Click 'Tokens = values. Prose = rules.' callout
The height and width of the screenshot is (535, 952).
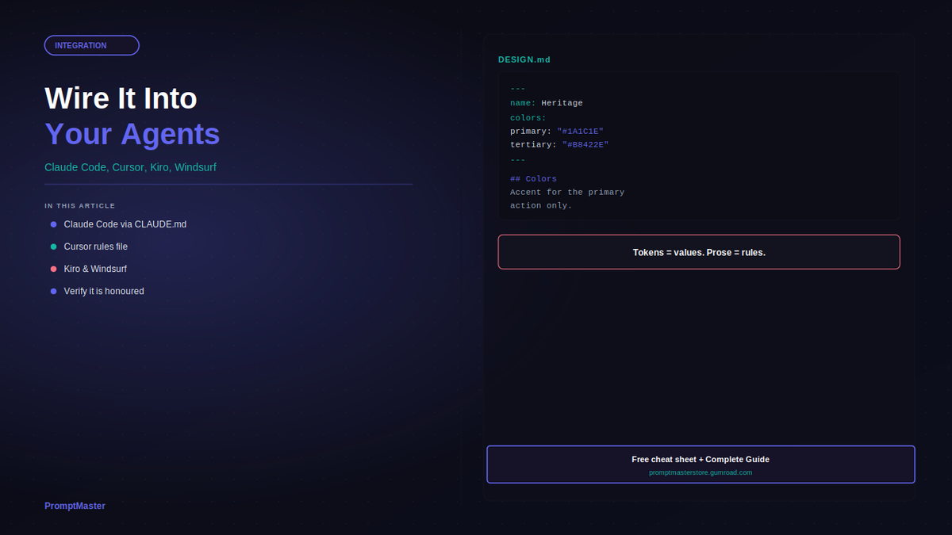[x=699, y=252]
